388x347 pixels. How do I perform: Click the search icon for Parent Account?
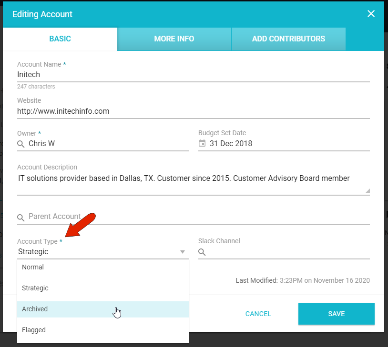tap(20, 218)
